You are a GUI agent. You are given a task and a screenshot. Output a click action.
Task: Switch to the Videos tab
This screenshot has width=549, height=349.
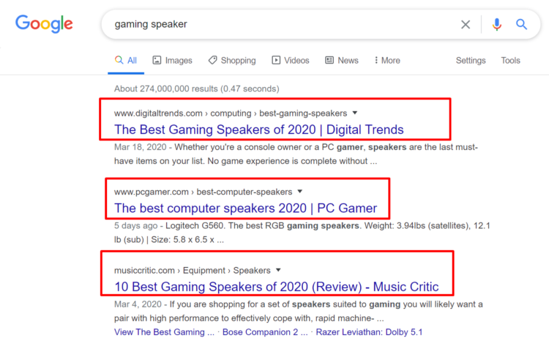coord(291,60)
